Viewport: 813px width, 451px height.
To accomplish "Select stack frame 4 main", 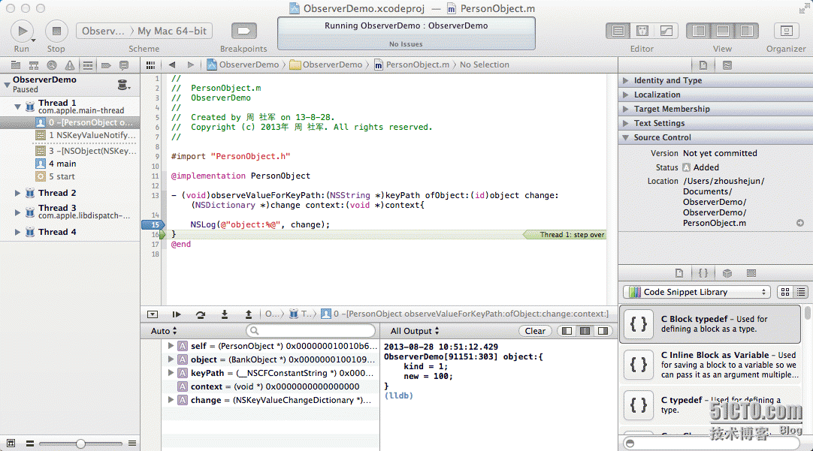I will coord(56,164).
